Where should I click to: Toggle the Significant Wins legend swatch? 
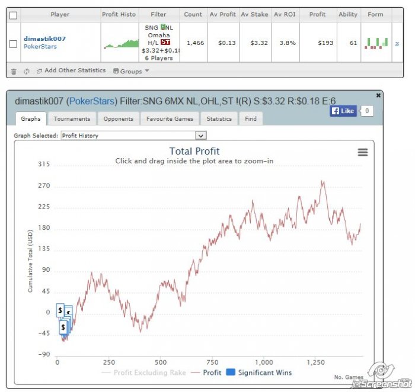coord(231,372)
